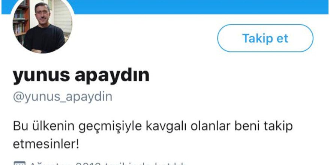Select the word 'apaydın' in display name
This screenshot has height=165, width=330.
(112, 76)
